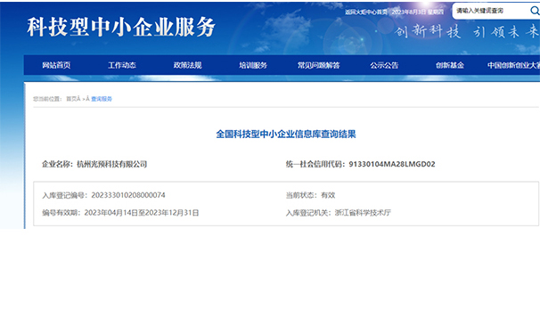The height and width of the screenshot is (326, 540).
Task: Select validity period 2023年04月14日至2023年12月31日
Action: click(x=142, y=213)
